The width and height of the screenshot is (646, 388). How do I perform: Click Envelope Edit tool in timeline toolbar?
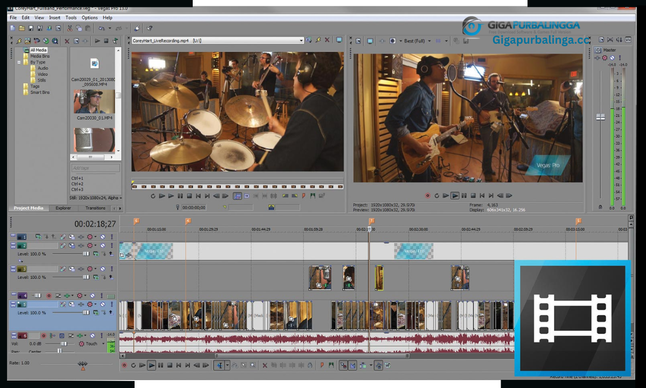(x=235, y=365)
